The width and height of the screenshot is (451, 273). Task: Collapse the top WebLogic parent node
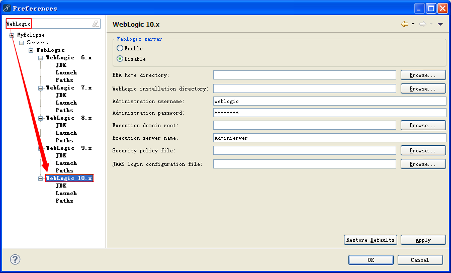coord(31,50)
